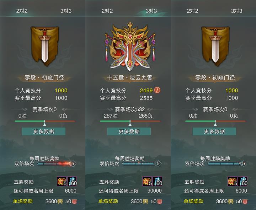Click the 零段·初窥门径 rank title in right panel
256x210 pixels.
215,77
